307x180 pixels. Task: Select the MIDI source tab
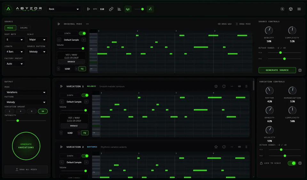pyautogui.click(x=10, y=28)
